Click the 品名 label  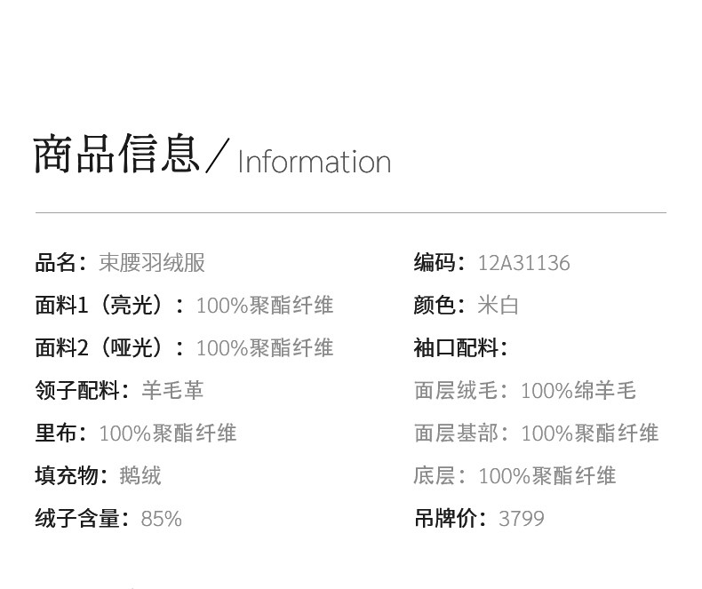click(57, 263)
